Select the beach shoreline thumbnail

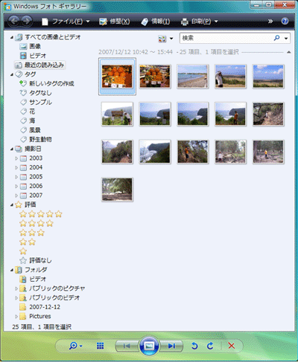(x=193, y=77)
